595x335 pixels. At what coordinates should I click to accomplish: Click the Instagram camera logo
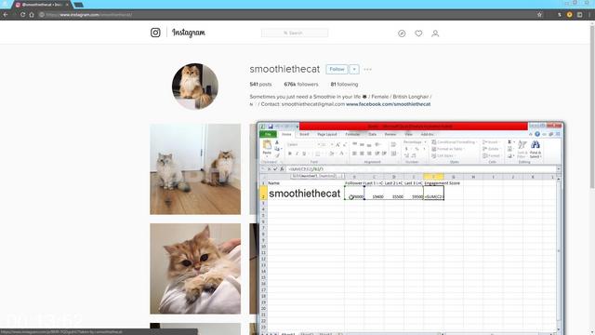coord(155,33)
